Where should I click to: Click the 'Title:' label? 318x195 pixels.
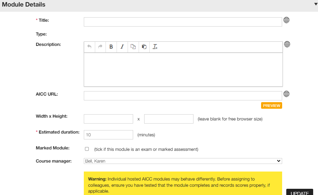click(44, 20)
